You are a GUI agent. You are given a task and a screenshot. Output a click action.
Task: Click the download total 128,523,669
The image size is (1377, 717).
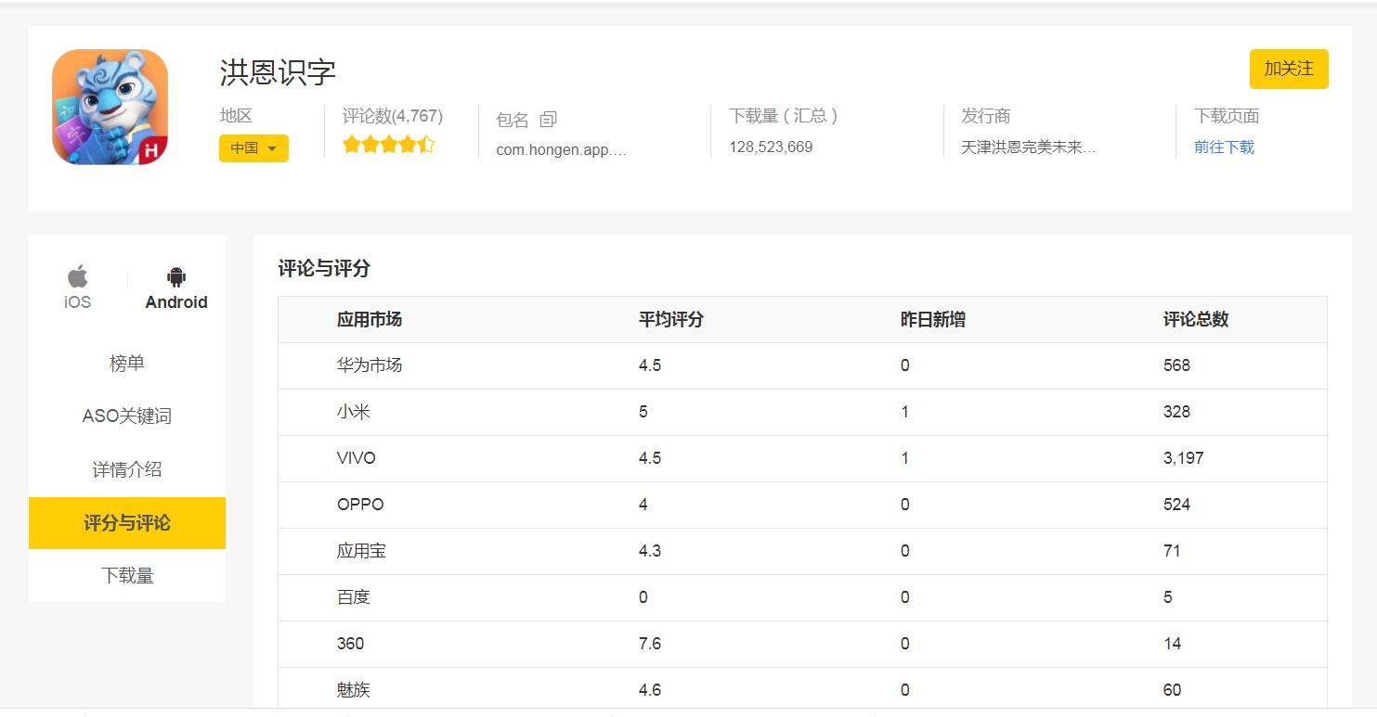[x=771, y=147]
